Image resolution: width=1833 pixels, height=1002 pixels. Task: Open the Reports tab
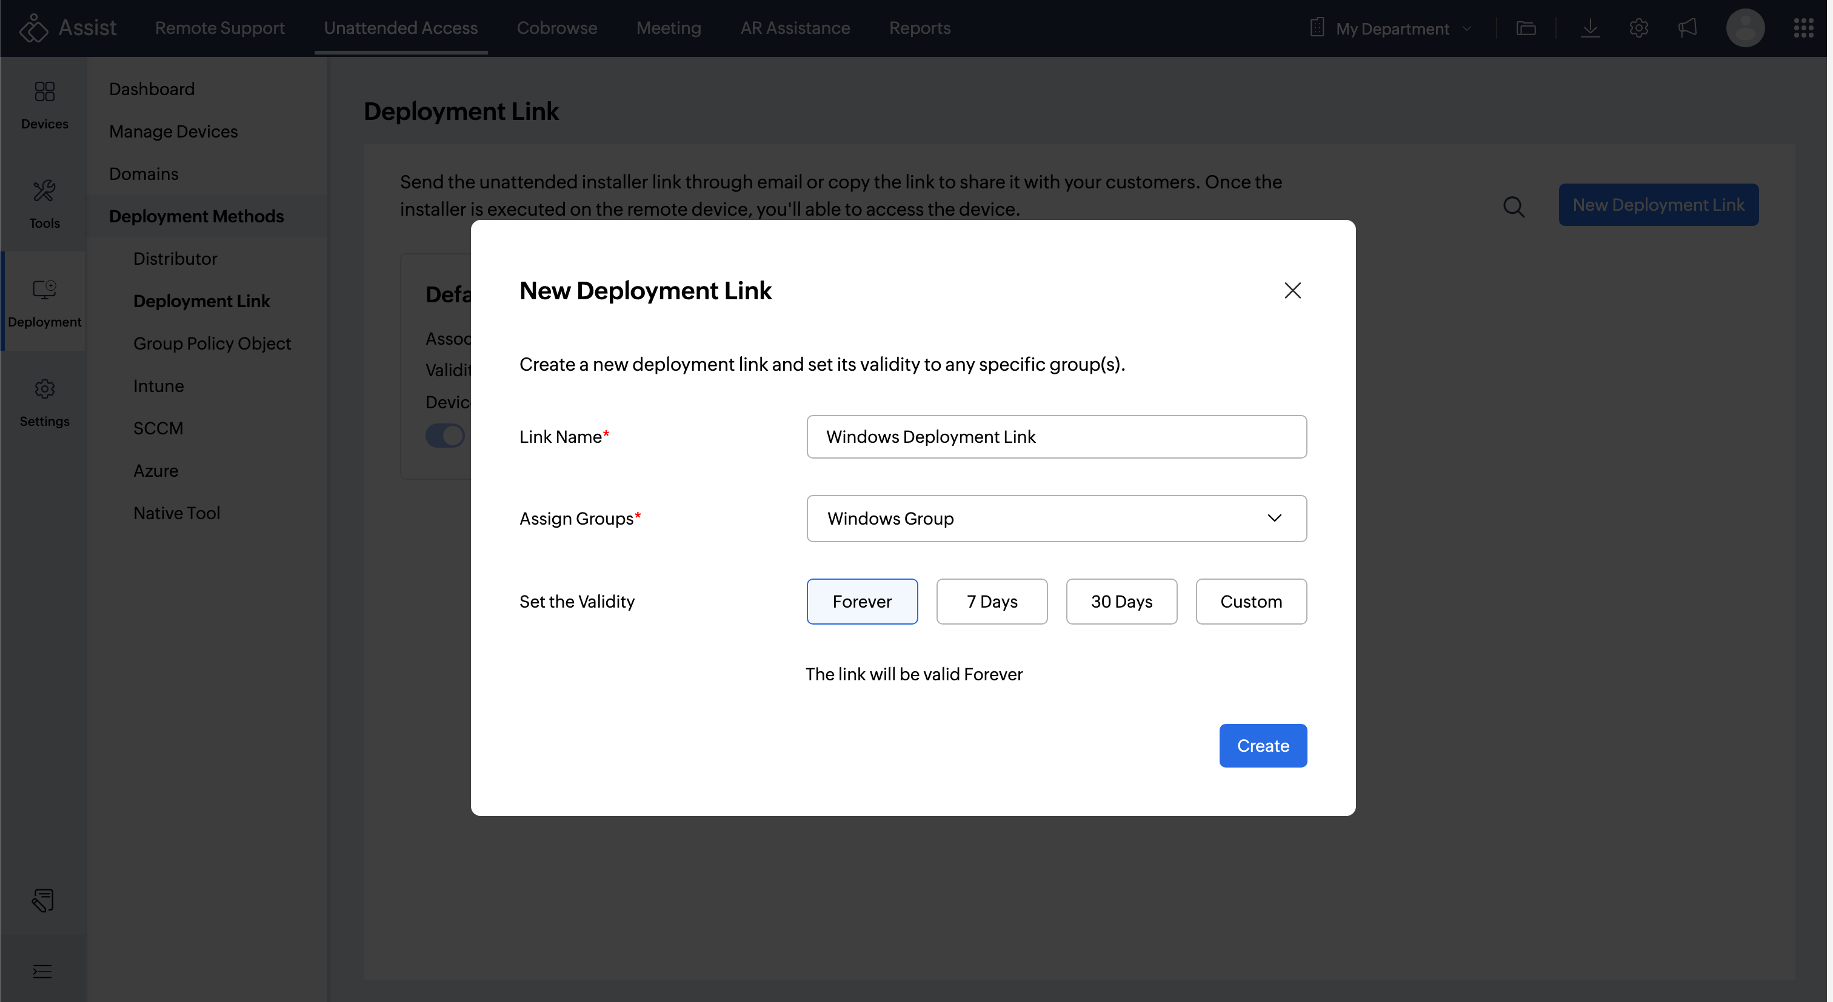[x=920, y=28]
